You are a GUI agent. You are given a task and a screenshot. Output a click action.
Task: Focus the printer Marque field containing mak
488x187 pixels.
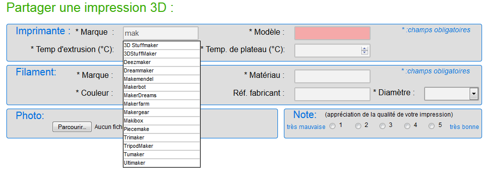161,33
